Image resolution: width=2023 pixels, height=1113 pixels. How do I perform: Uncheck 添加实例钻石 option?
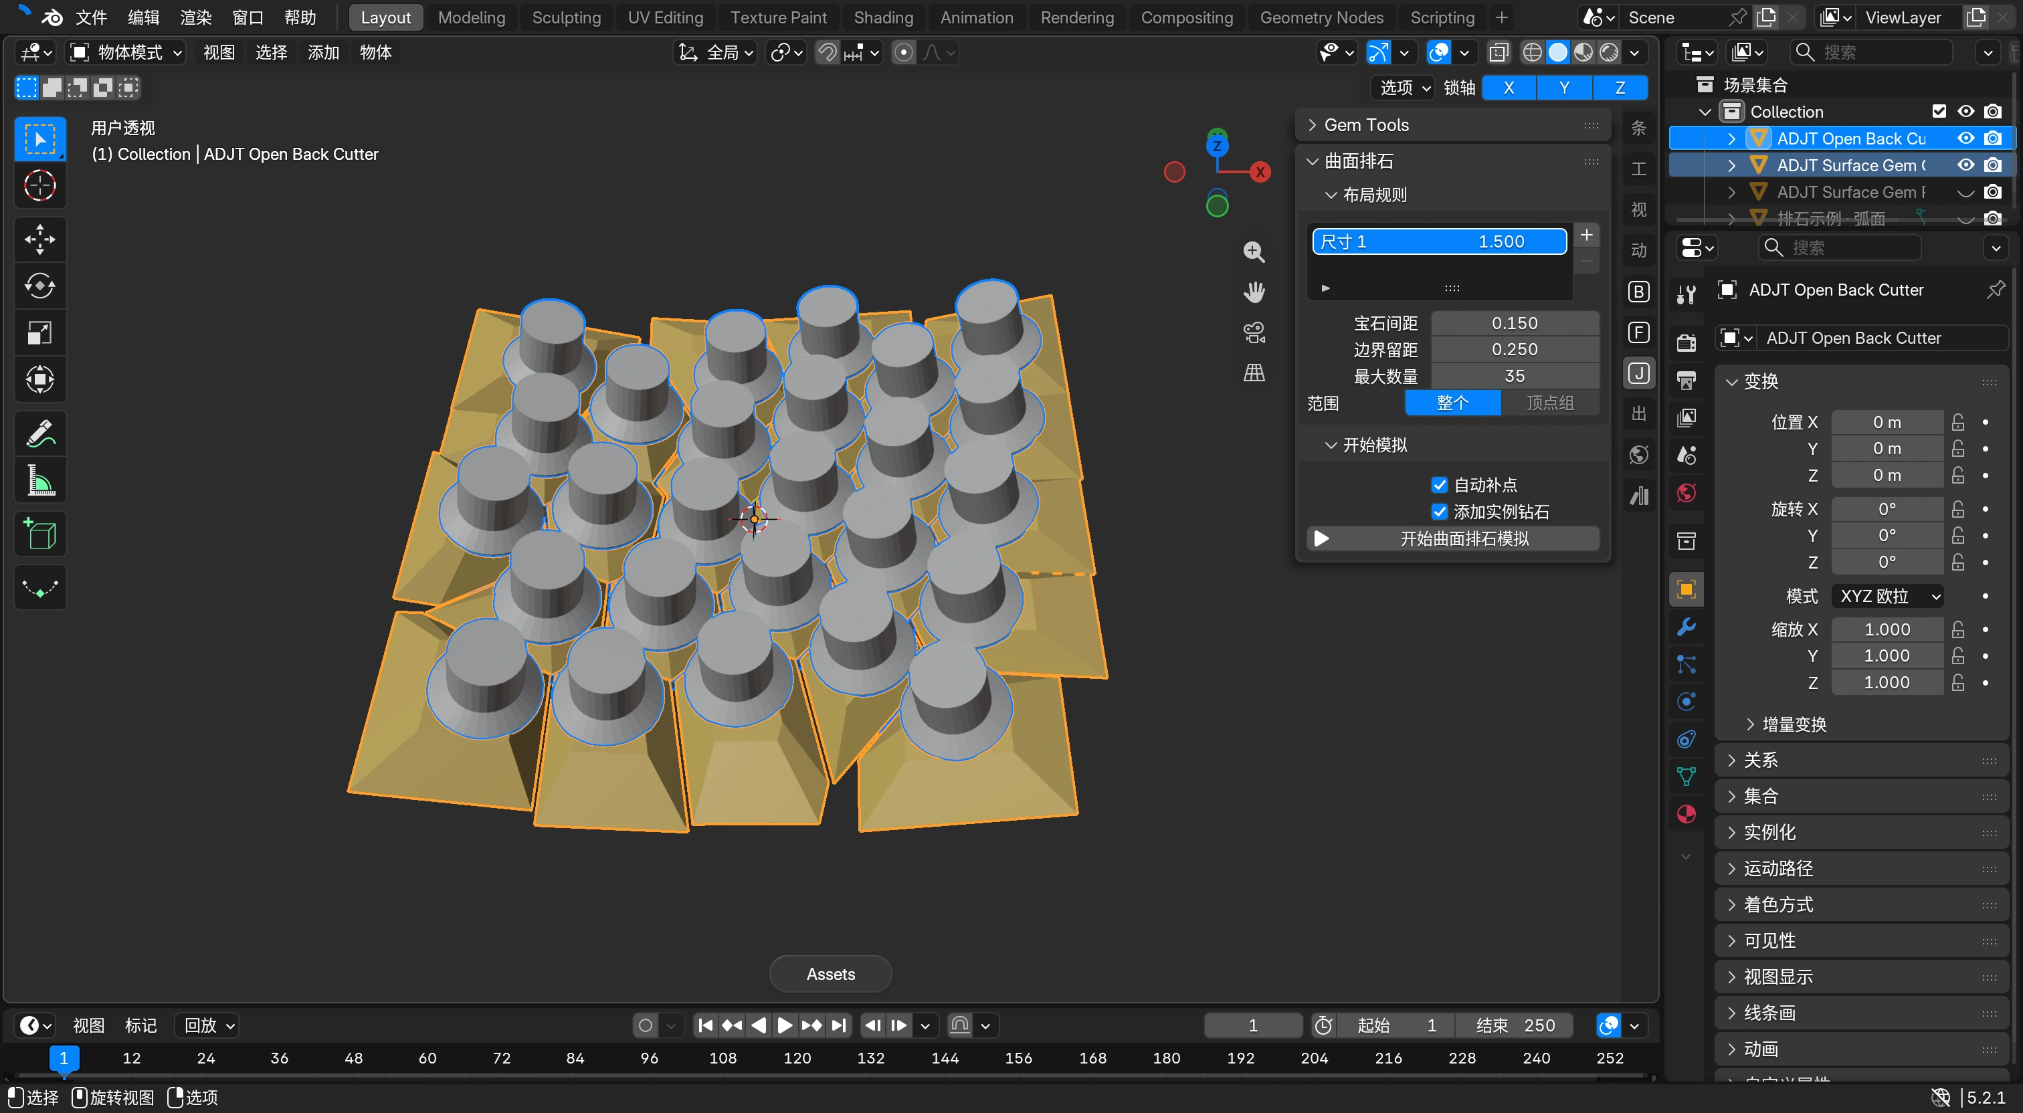[x=1439, y=511]
